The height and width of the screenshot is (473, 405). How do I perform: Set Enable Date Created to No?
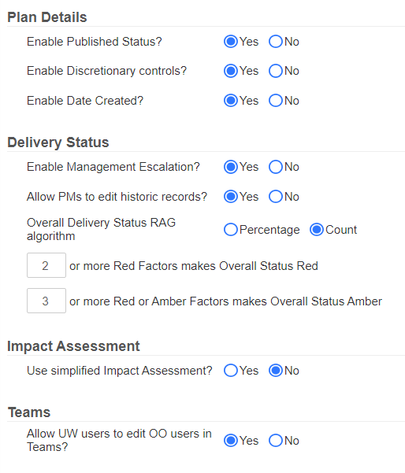click(276, 101)
